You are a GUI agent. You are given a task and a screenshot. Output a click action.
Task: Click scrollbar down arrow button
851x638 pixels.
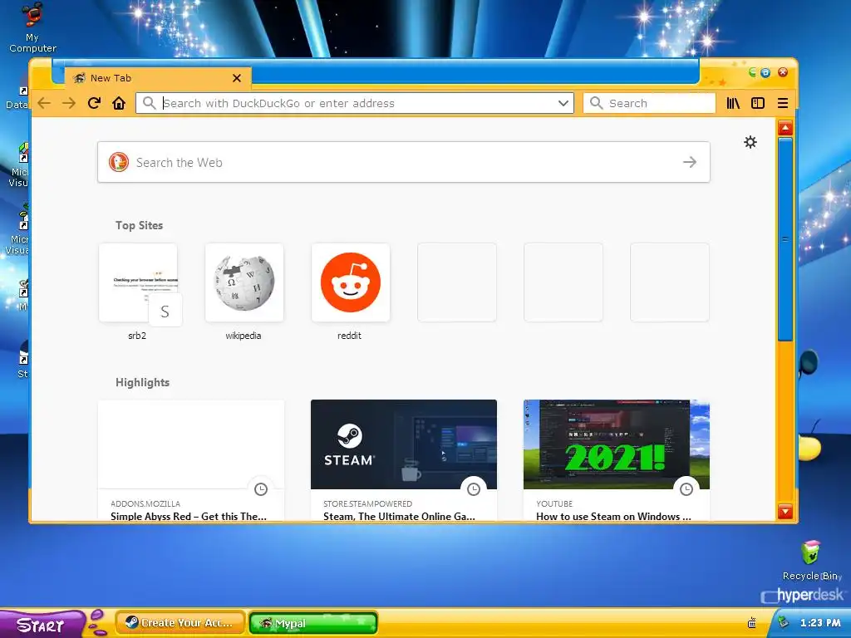(785, 511)
